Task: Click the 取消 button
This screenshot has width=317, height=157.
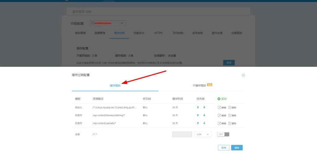Action: (224, 148)
